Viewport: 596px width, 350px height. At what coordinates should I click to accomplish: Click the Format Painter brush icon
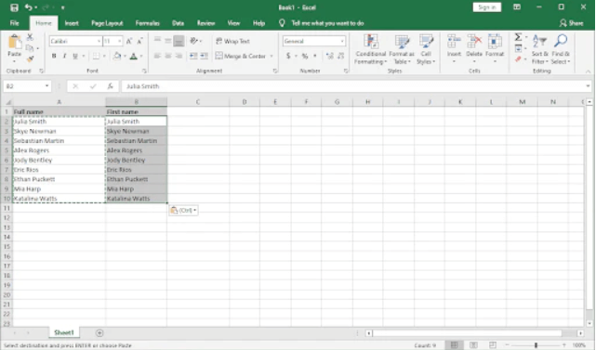30,58
